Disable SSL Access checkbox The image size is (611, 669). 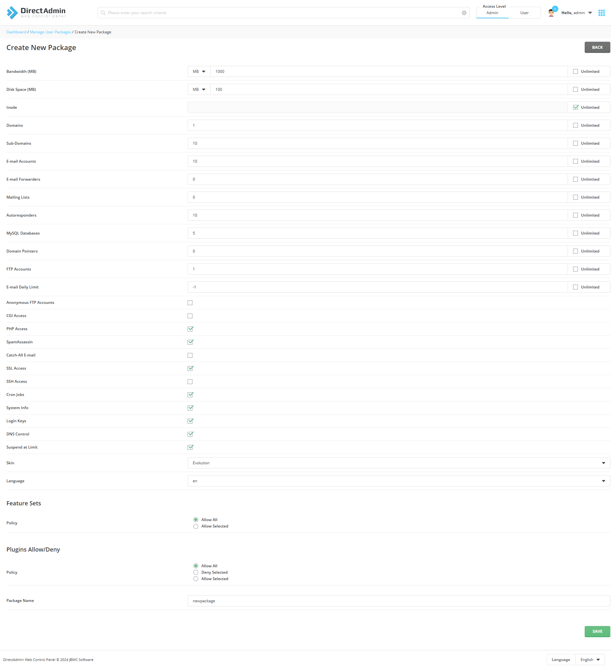tap(190, 368)
